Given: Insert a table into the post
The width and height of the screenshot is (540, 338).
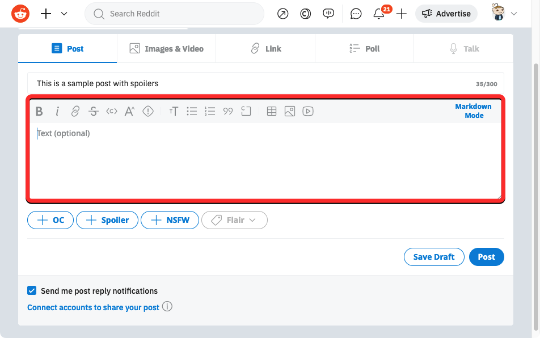Looking at the screenshot, I should [272, 112].
